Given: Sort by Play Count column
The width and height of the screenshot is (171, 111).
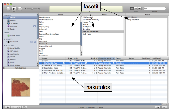Looking at the screenshot, I should pyautogui.click(x=145, y=58).
